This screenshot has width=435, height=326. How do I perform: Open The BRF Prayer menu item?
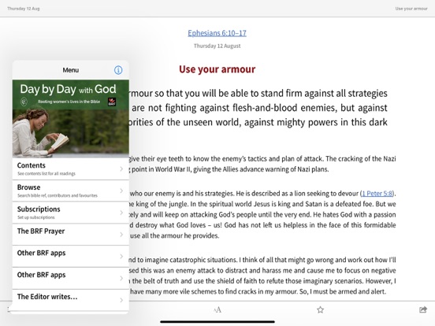71,235
